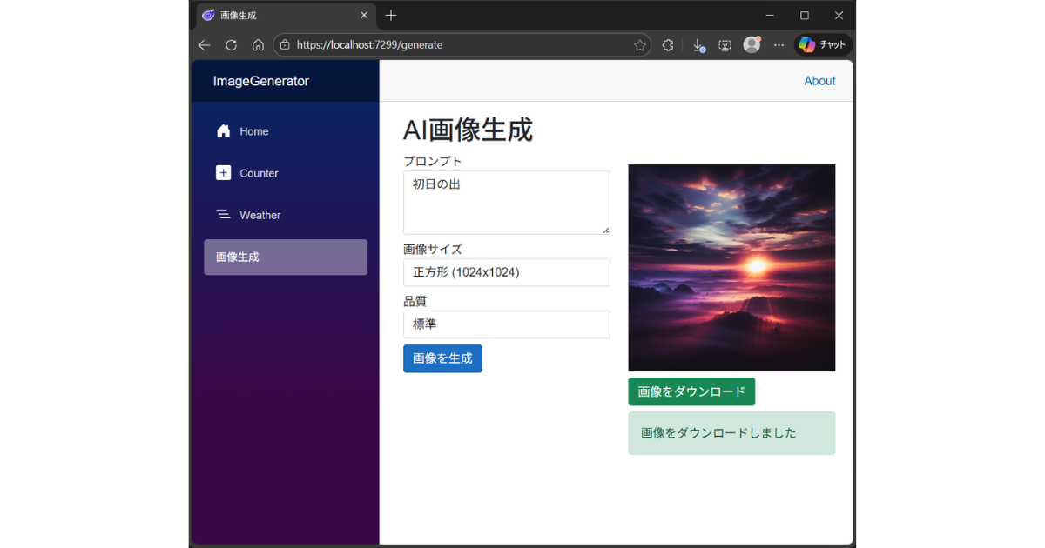Viewport: 1045px width, 548px height.
Task: Open the user profile avatar
Action: pyautogui.click(x=752, y=45)
